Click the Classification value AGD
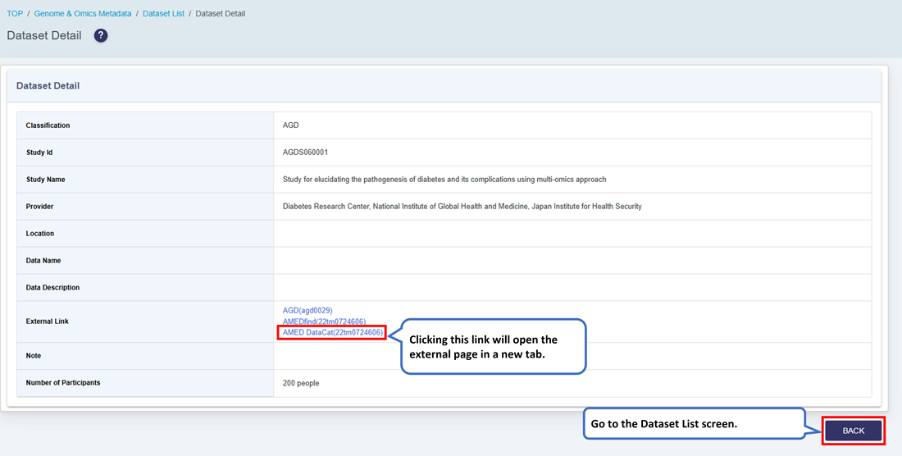 291,125
